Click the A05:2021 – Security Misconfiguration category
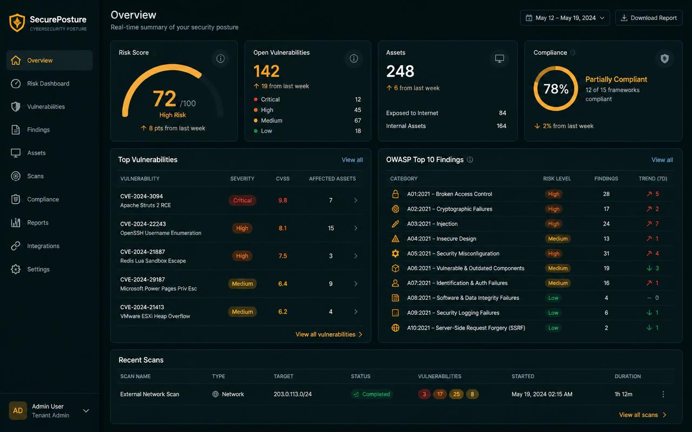Screen dimensions: 692x432 [453, 253]
